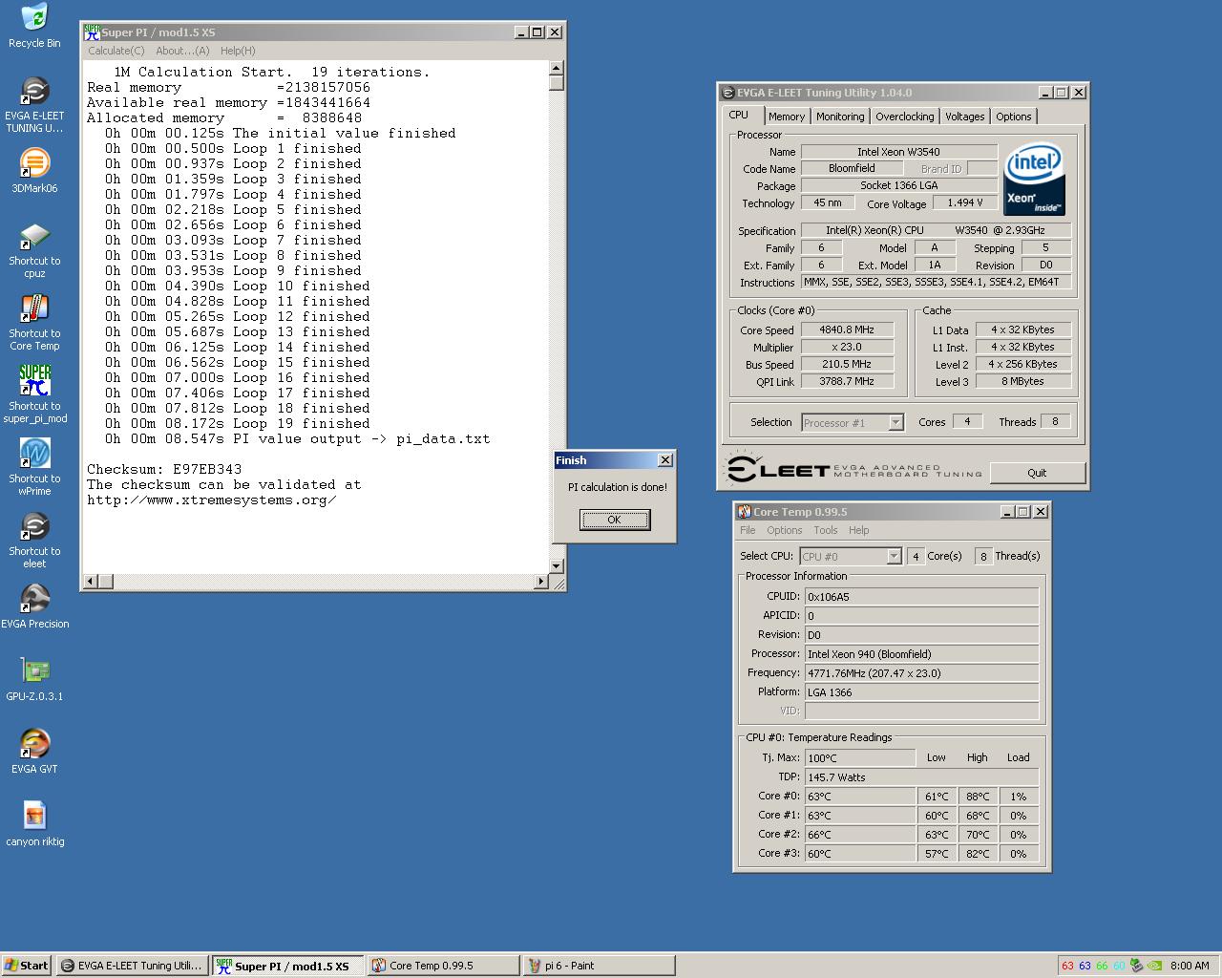
Task: Click Super PI vertical scroll up arrow
Action: point(557,68)
